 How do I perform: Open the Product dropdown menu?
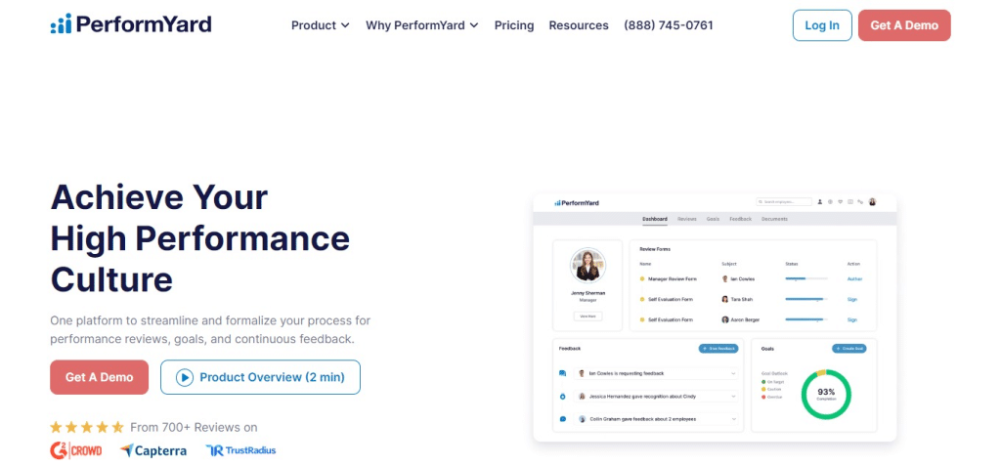click(x=321, y=25)
